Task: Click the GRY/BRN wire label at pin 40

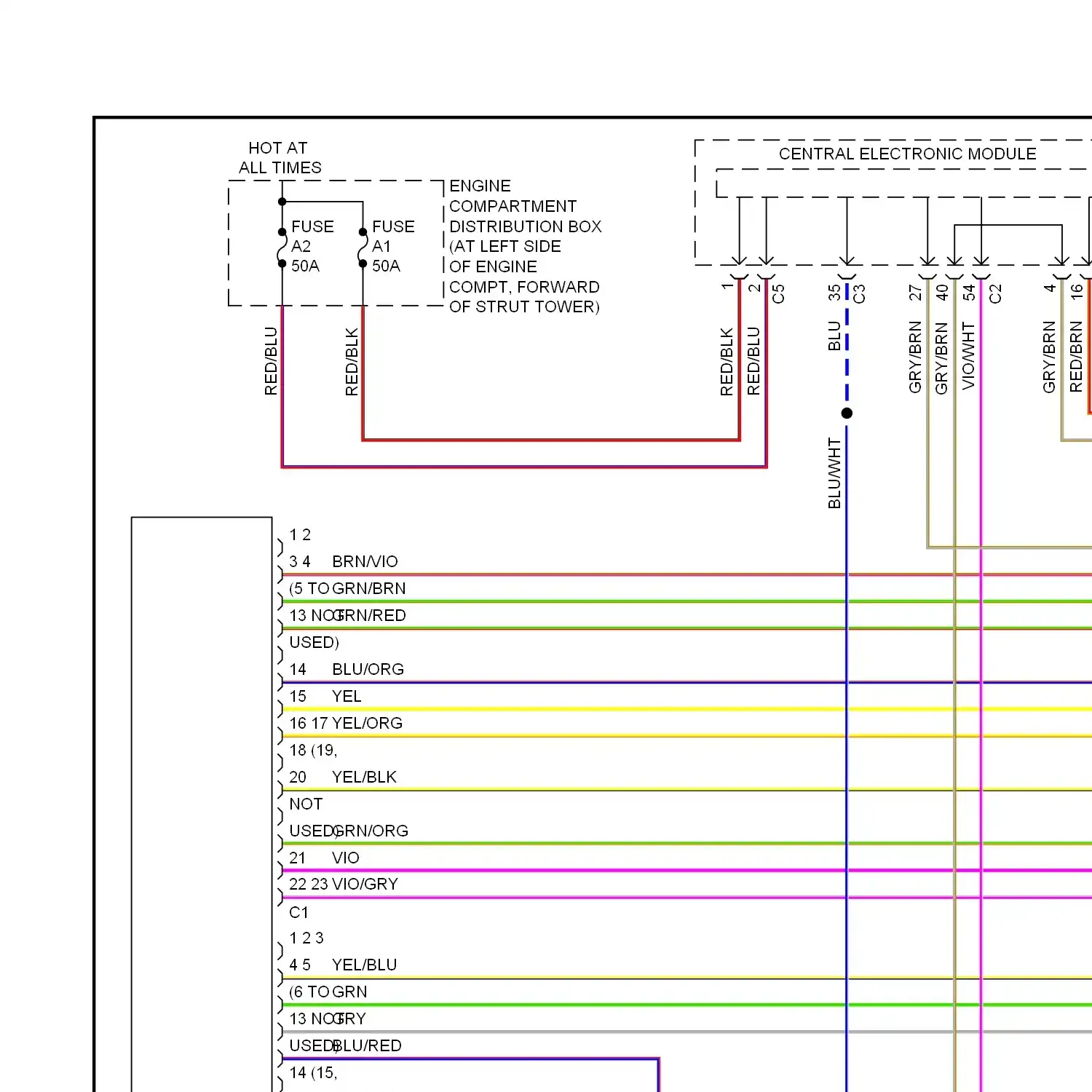Action: tap(941, 358)
